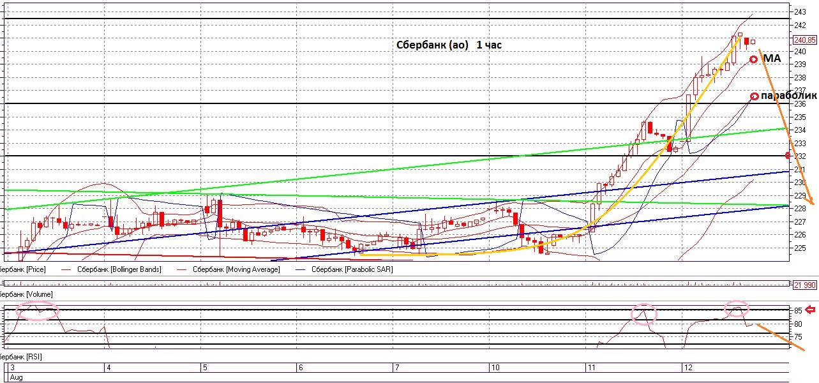This screenshot has width=819, height=383.
Task: Click the volume value 21 990
Action: point(805,284)
